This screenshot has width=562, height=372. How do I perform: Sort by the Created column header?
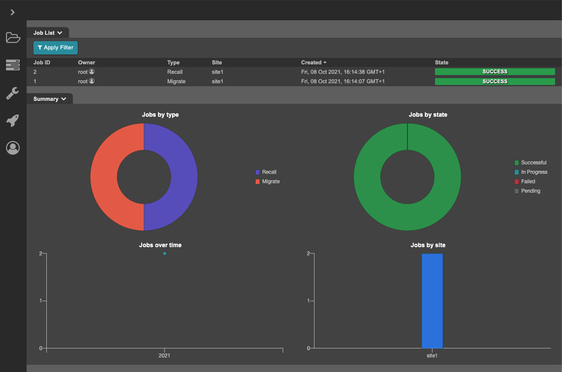click(313, 63)
